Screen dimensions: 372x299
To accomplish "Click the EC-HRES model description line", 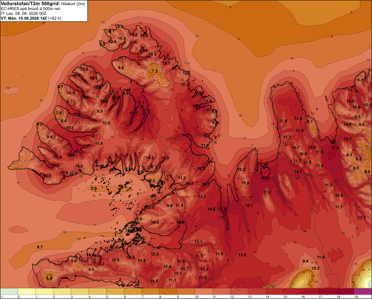I will pos(31,9).
